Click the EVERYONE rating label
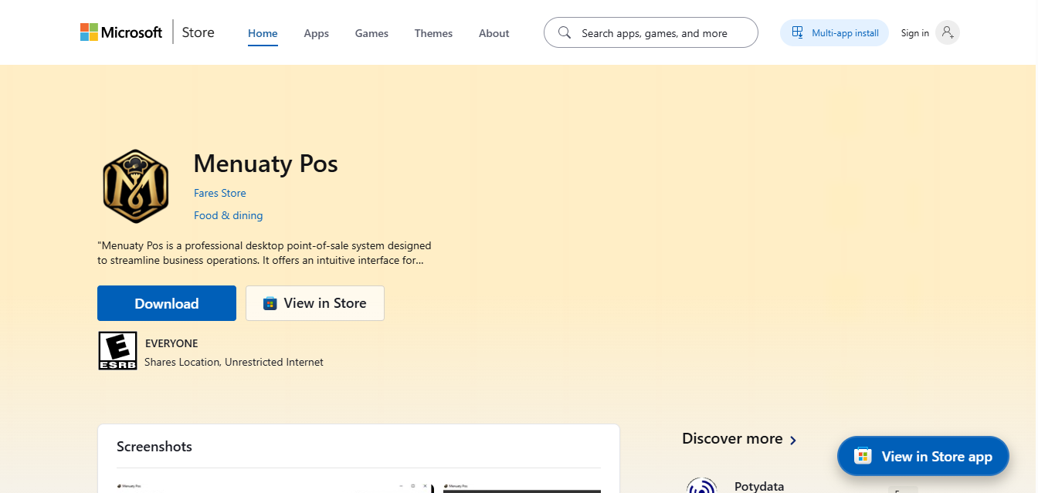This screenshot has width=1038, height=493. point(171,343)
